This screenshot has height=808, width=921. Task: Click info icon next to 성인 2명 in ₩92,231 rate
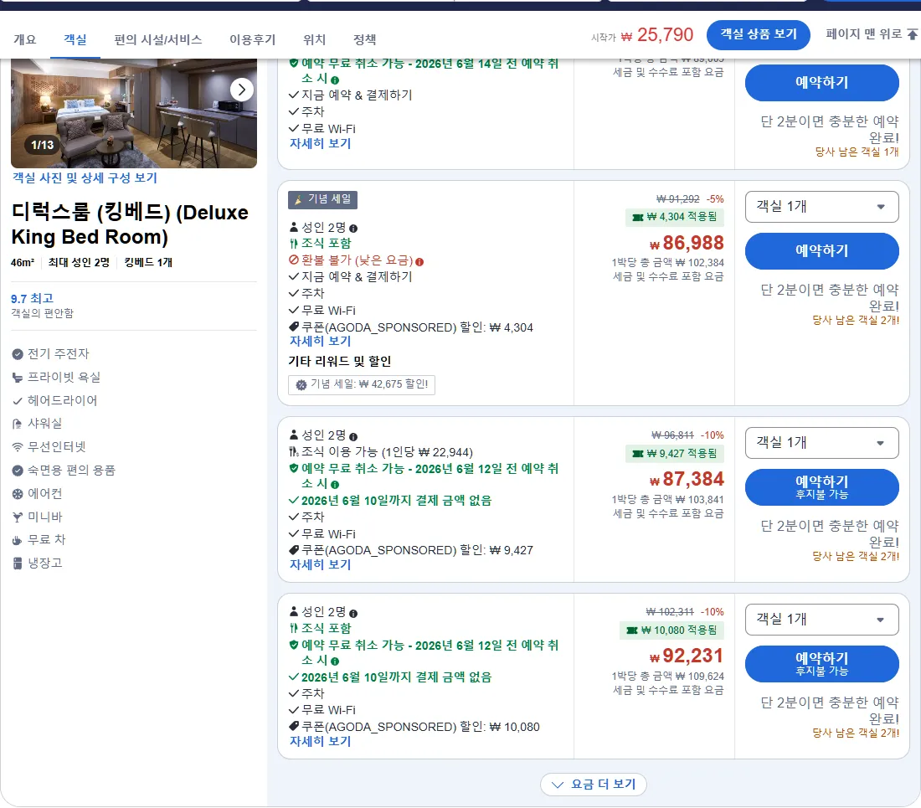353,614
